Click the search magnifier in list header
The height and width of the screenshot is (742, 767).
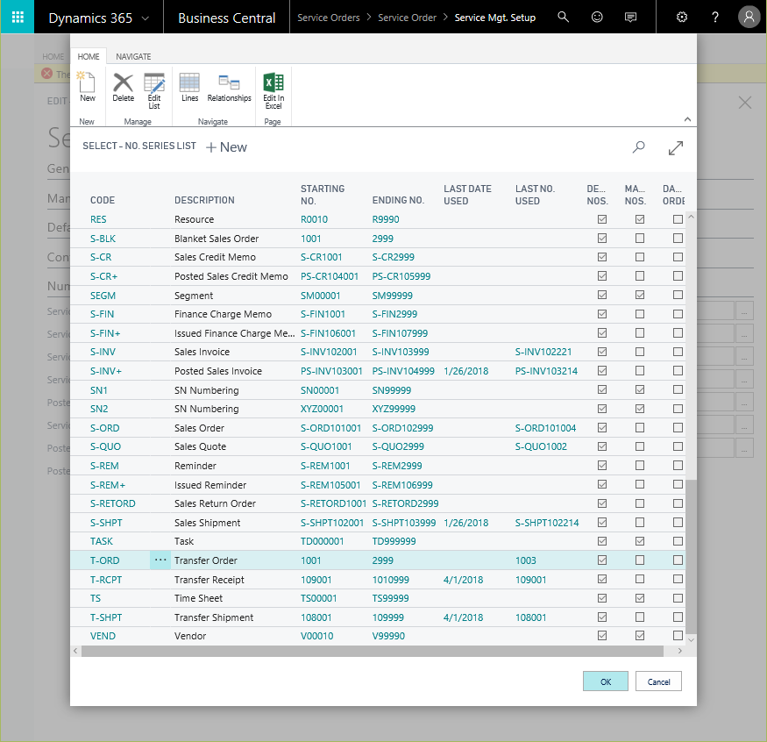639,148
